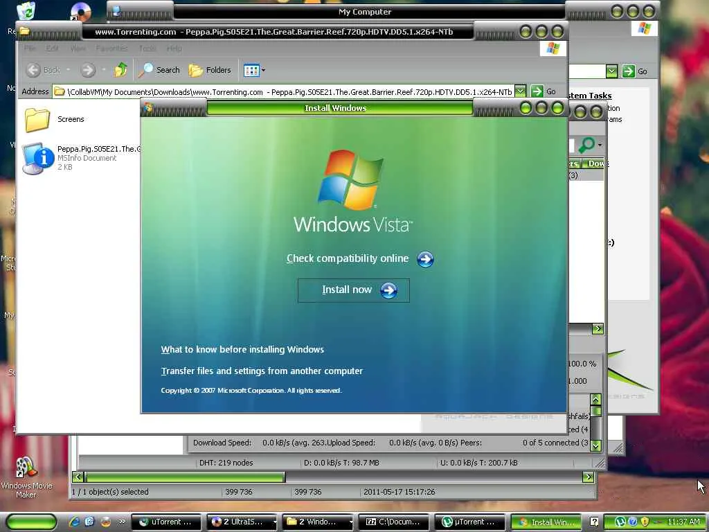This screenshot has height=532, width=709.
Task: Open Windows Movie Maker desktop shortcut
Action: click(27, 477)
